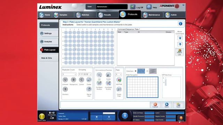The width and height of the screenshot is (223, 125).
Task: Assign Control wells with C button
Action: 82,80
